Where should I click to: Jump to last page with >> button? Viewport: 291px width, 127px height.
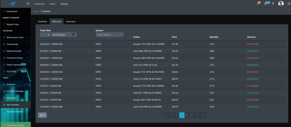(203, 115)
